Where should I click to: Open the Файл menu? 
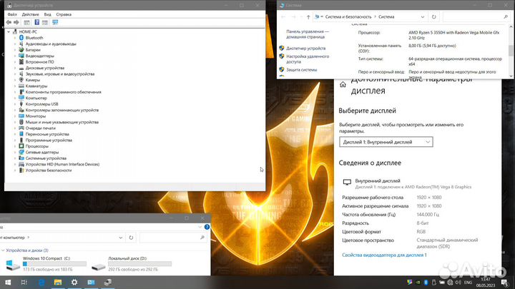pos(12,14)
